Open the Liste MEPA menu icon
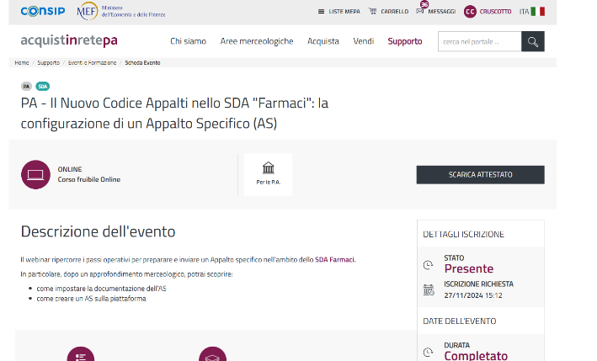The image size is (597, 361). click(x=321, y=12)
